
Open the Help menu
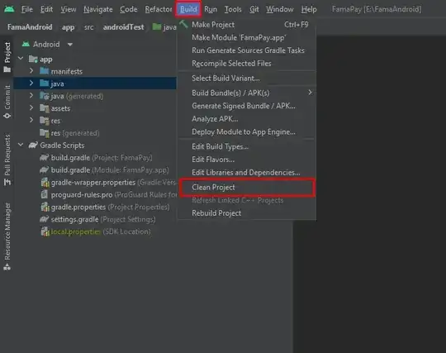(x=309, y=9)
